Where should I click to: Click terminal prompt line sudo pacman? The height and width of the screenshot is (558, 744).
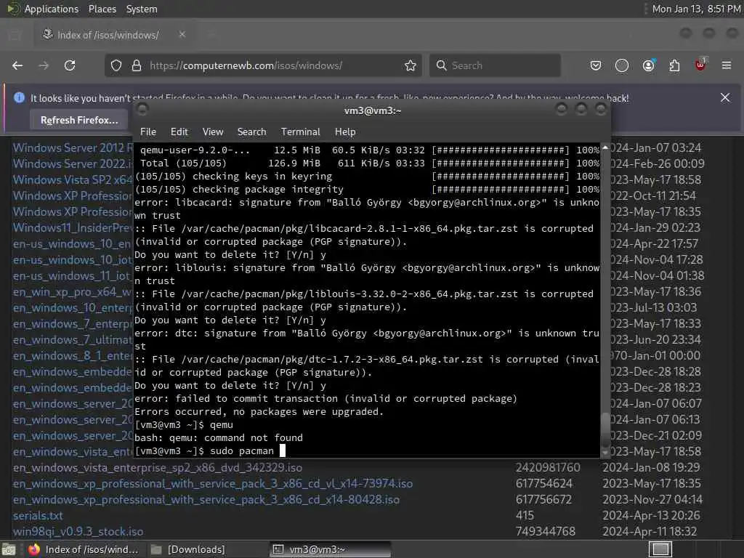[x=210, y=450]
